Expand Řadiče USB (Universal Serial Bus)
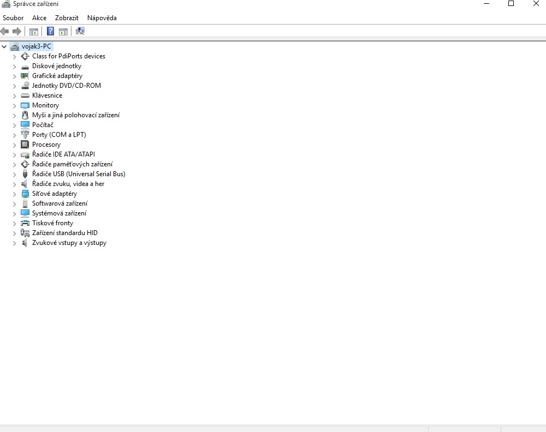The height and width of the screenshot is (432, 546). [15, 174]
